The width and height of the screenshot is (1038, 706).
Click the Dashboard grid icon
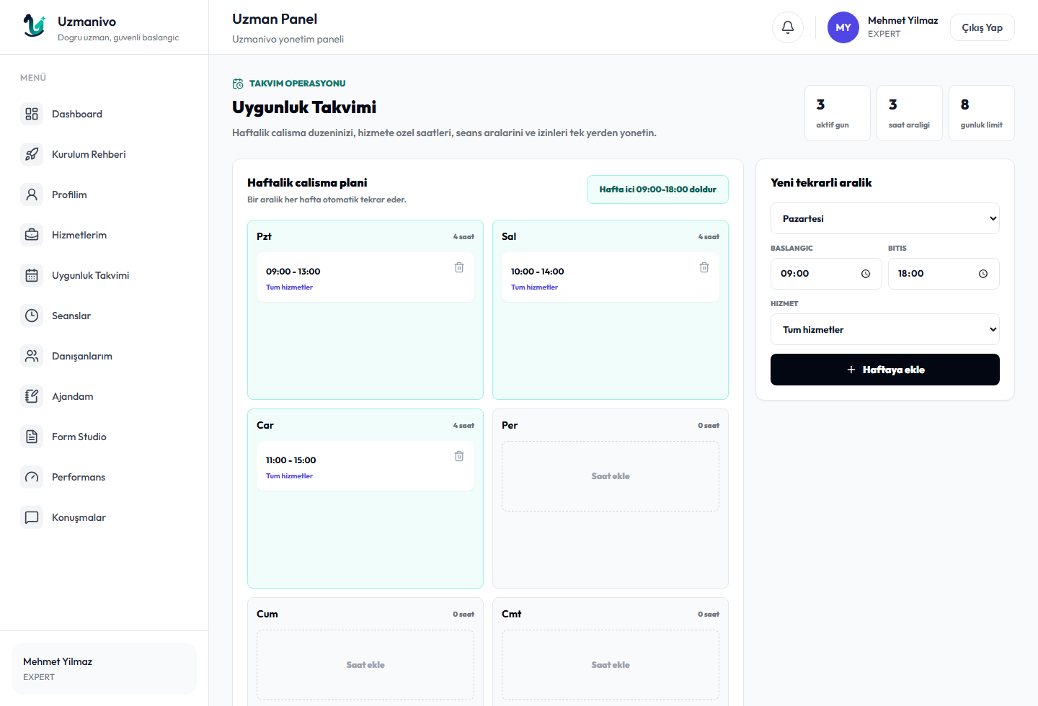click(32, 114)
